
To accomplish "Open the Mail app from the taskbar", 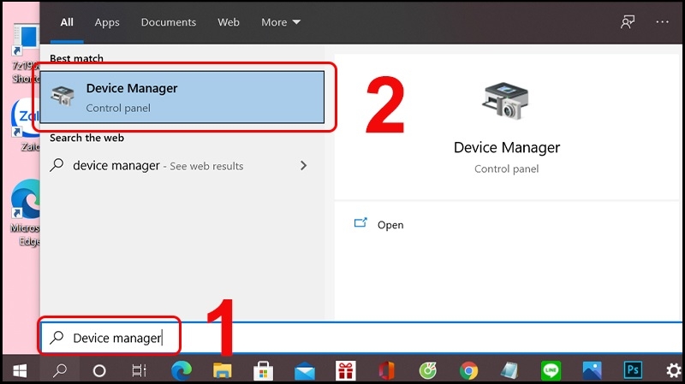I will tap(305, 371).
